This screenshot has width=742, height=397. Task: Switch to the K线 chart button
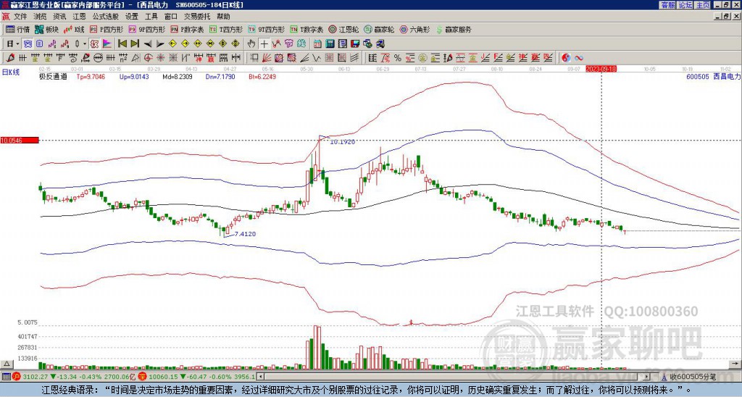74,29
